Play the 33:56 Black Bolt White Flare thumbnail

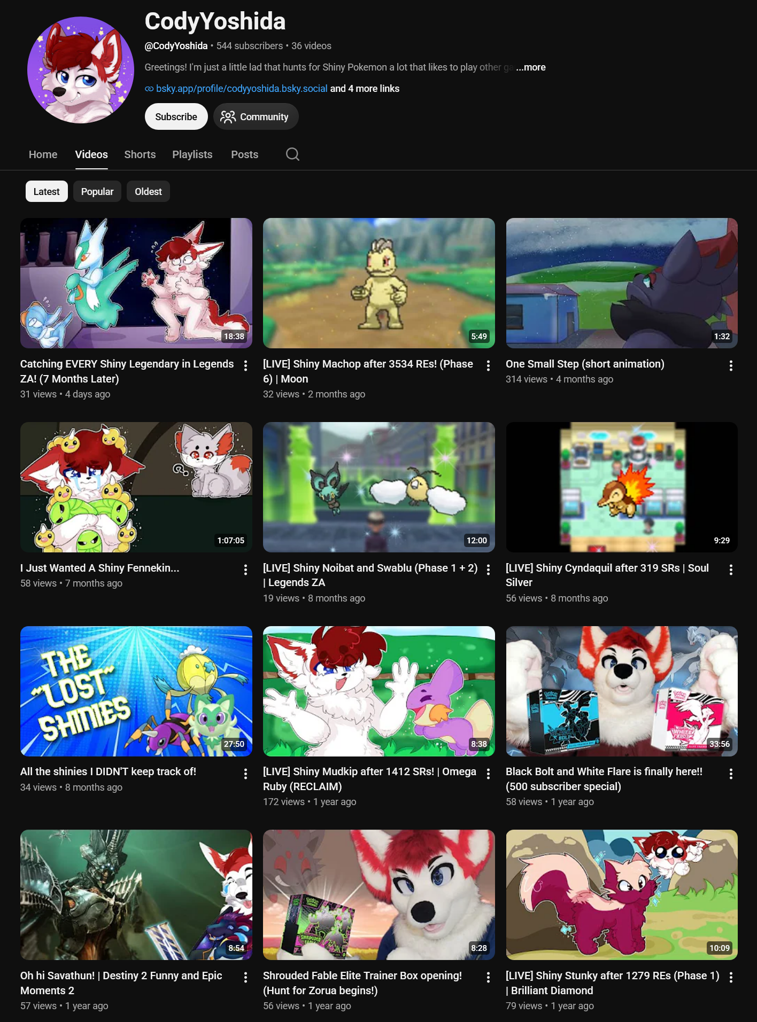click(622, 691)
